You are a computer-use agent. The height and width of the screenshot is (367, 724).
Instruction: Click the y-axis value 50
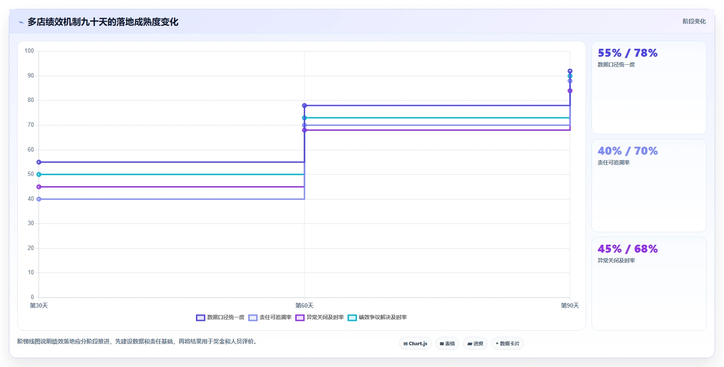(x=31, y=174)
